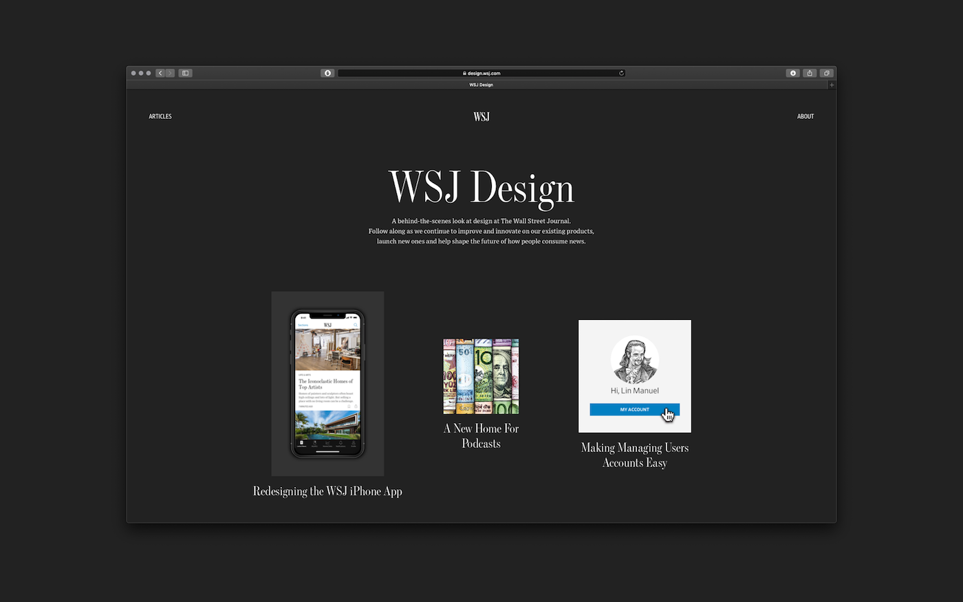Reload the page with the refresh icon

click(621, 72)
